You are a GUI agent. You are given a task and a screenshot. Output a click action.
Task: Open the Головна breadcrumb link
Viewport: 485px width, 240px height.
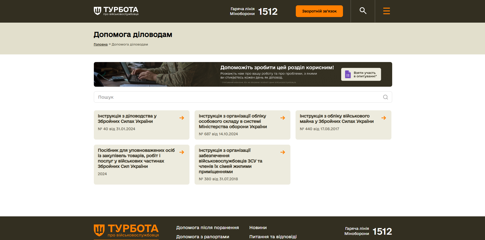pos(100,44)
